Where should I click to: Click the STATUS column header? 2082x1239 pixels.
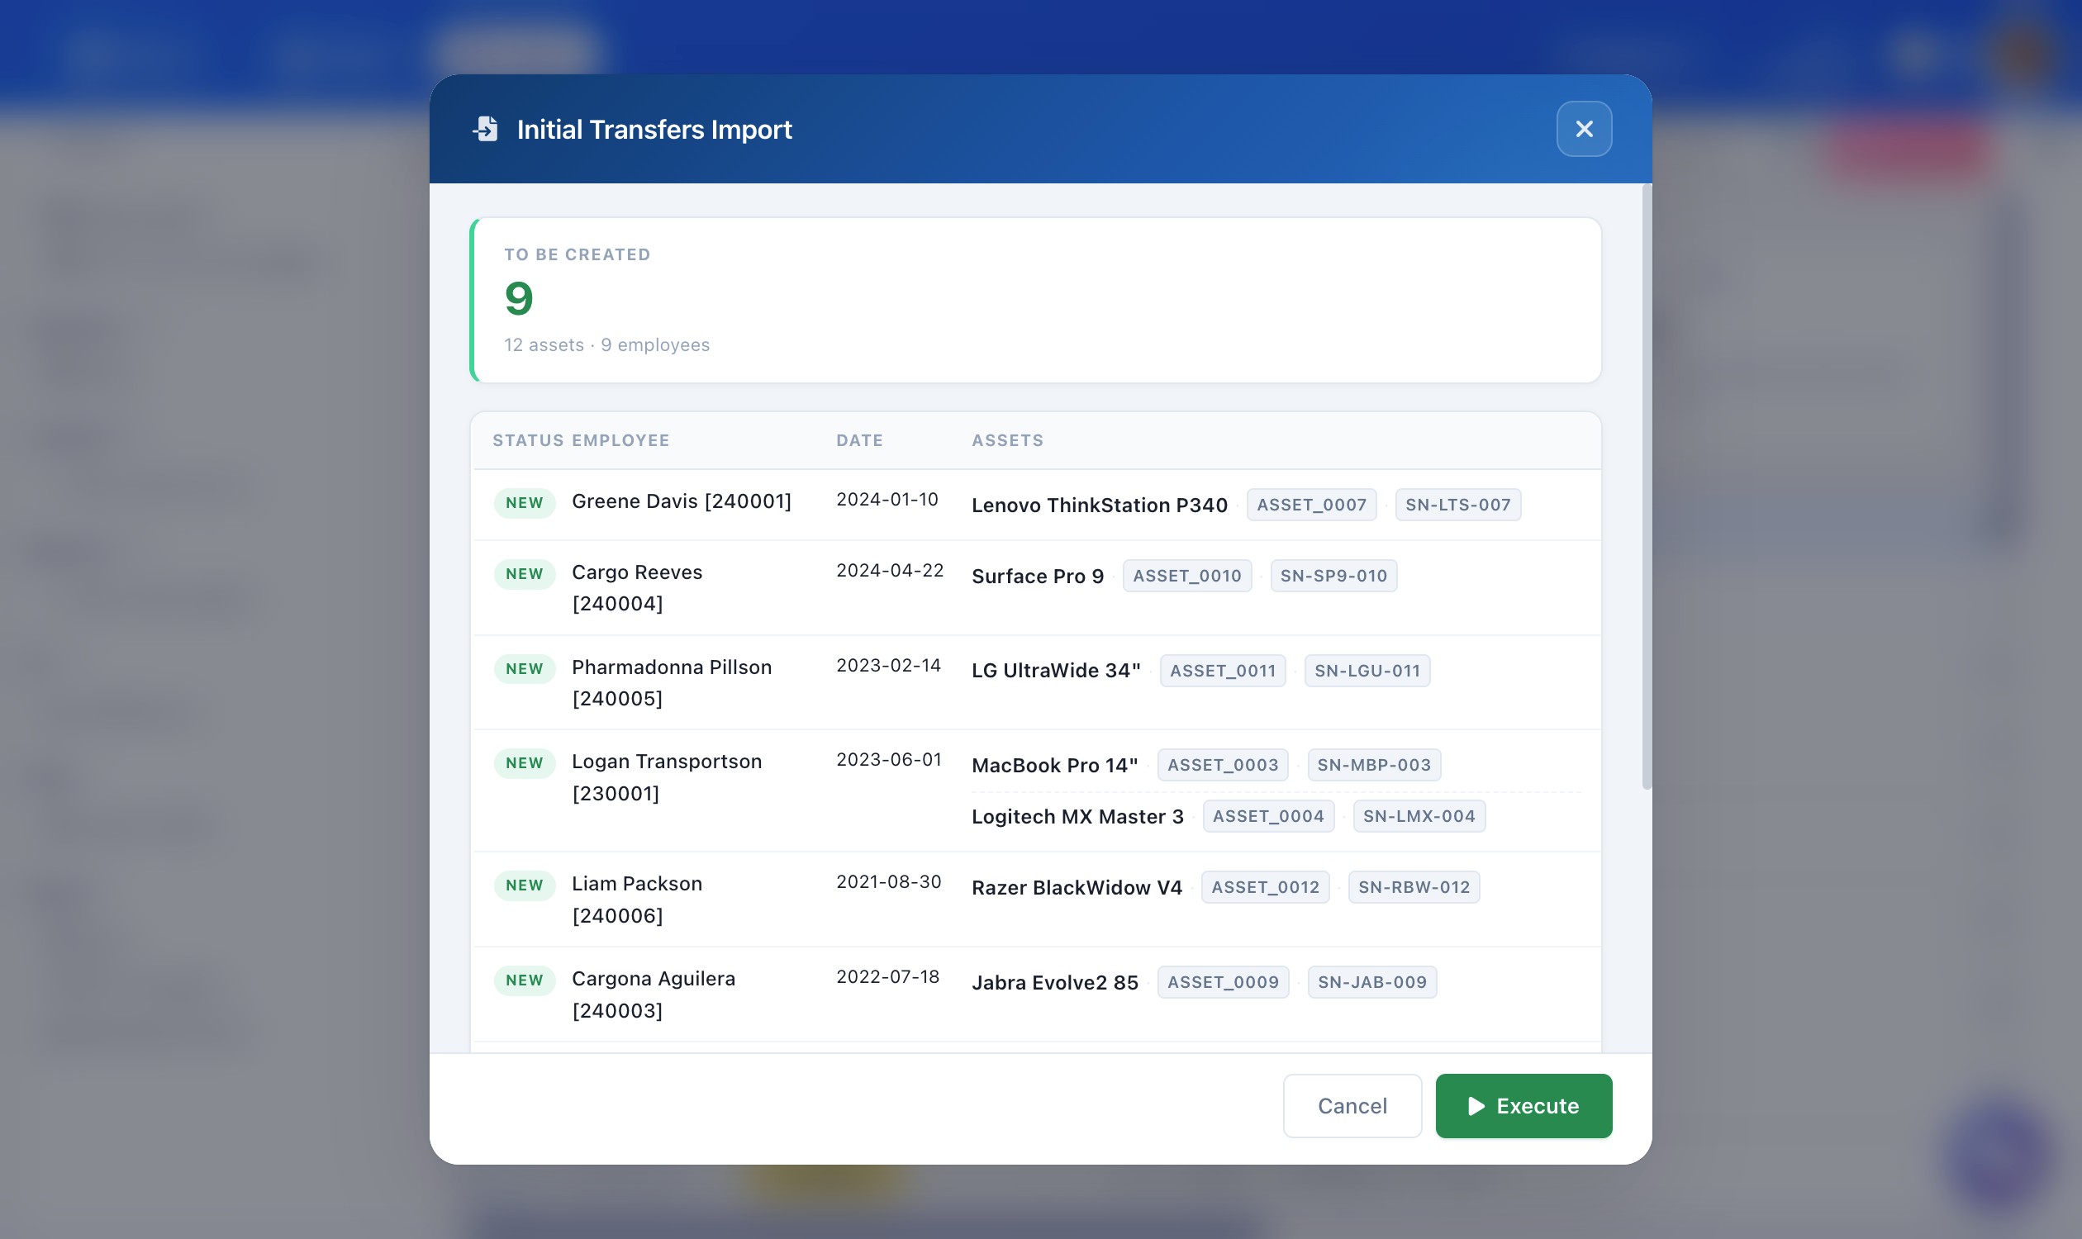[x=528, y=440]
